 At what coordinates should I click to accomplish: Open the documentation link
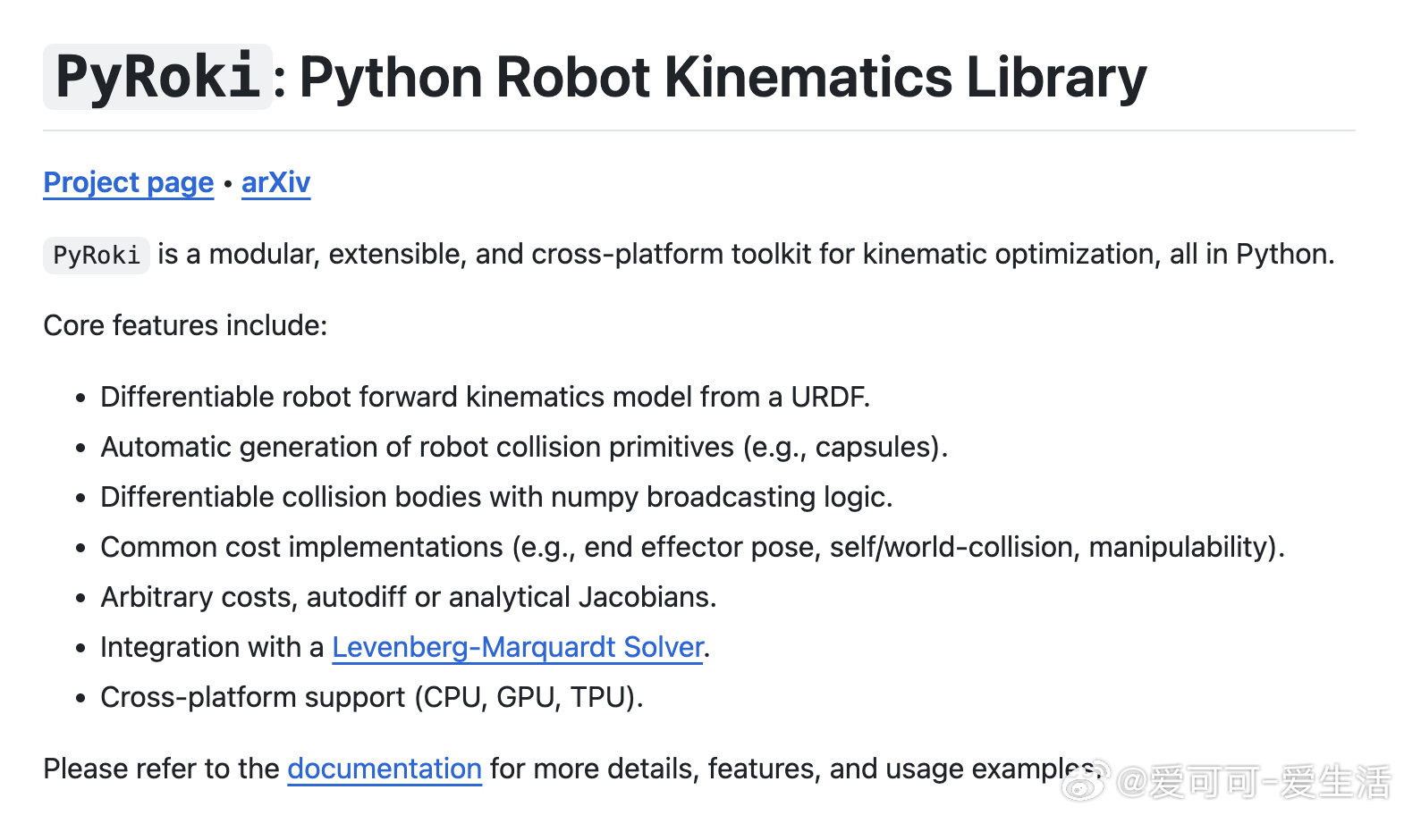click(385, 769)
